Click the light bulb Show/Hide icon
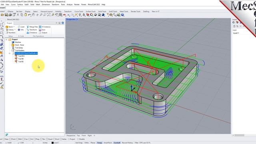 click(80, 15)
